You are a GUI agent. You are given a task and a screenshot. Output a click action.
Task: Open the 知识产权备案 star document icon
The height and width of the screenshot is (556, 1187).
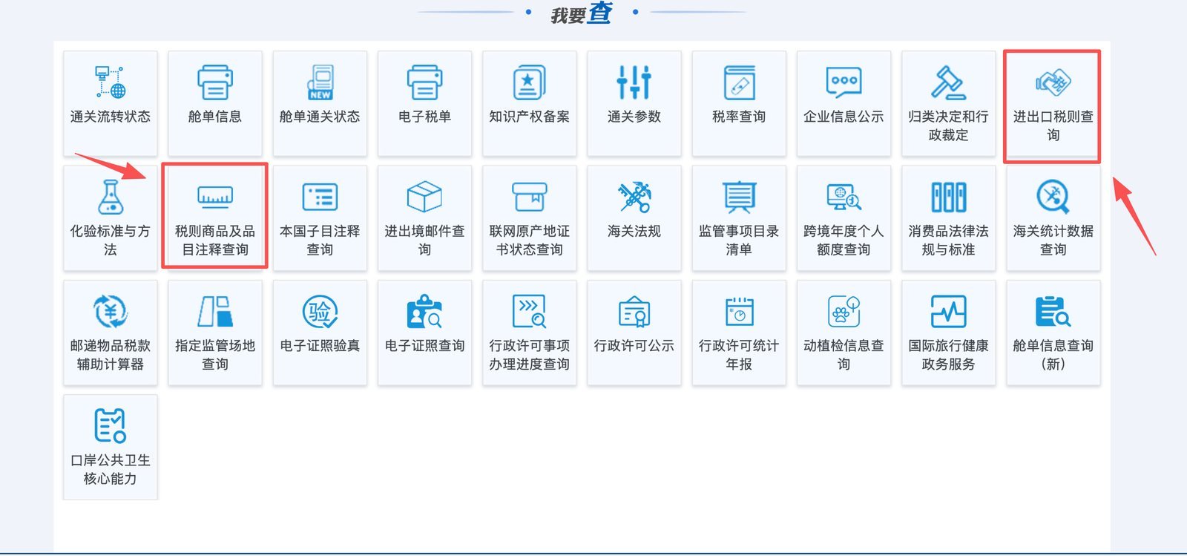(x=529, y=82)
